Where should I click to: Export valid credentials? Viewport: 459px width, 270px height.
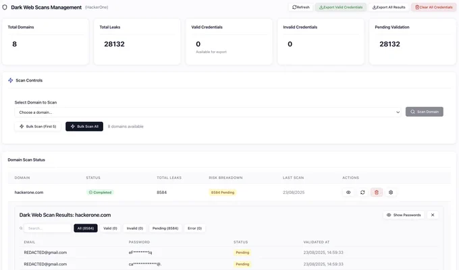click(341, 7)
